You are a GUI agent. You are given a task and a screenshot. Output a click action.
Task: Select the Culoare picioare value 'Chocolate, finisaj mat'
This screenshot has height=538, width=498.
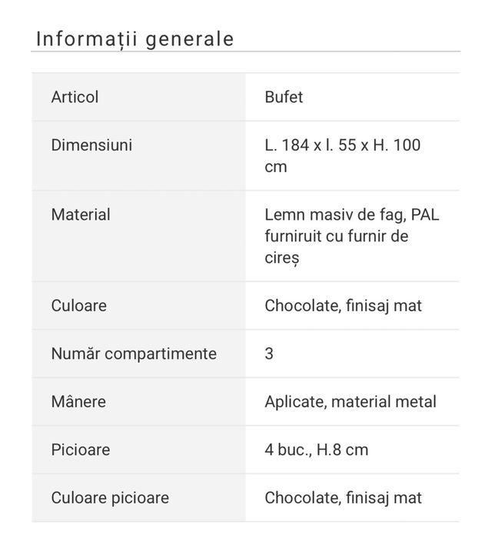coord(343,498)
